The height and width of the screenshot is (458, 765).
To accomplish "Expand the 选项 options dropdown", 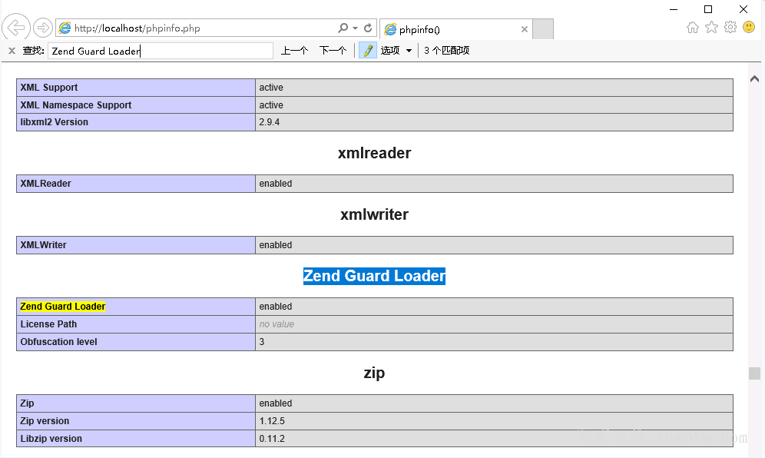I will [396, 51].
